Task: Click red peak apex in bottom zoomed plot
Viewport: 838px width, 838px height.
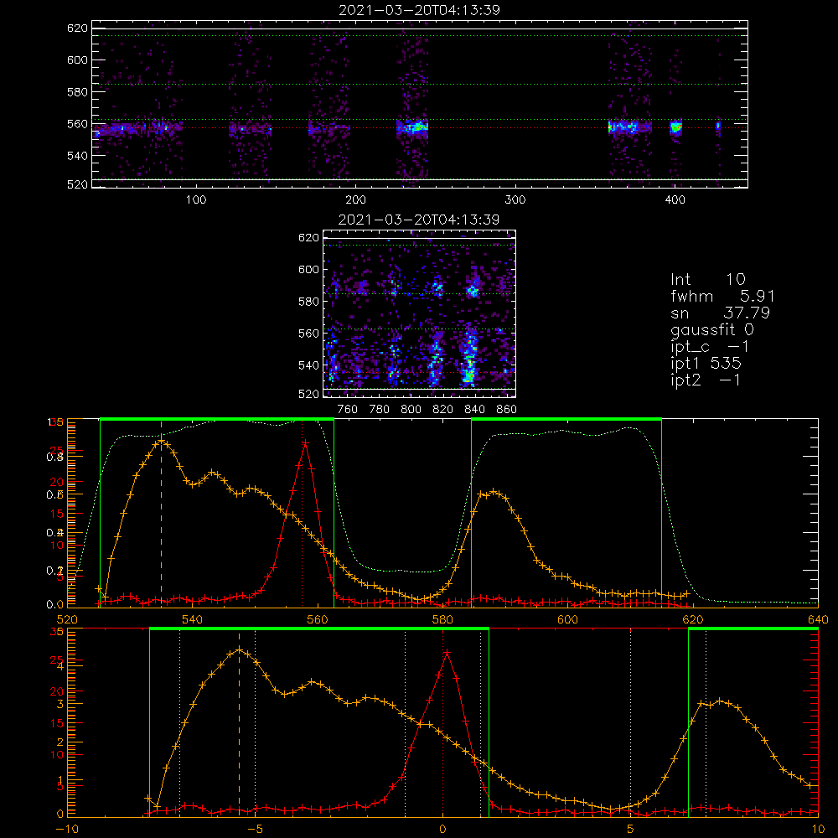Action: click(x=447, y=653)
